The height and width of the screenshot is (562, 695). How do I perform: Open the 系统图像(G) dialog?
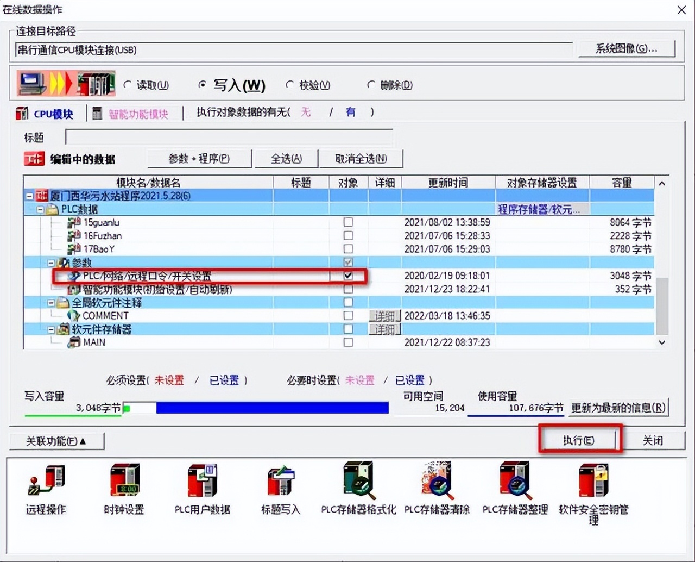(627, 48)
